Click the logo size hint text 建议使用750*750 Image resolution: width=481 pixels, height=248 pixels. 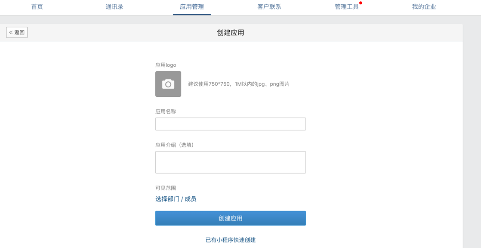tap(239, 84)
